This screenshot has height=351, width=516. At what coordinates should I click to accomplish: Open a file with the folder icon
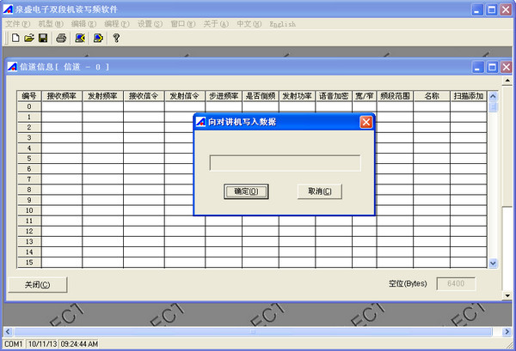click(x=29, y=38)
